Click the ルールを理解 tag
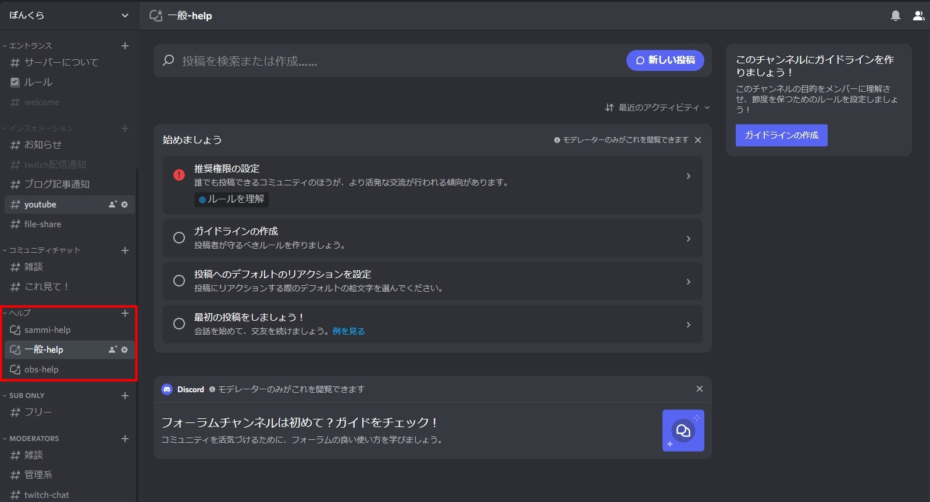Screen dimensions: 930x502 click(231, 199)
